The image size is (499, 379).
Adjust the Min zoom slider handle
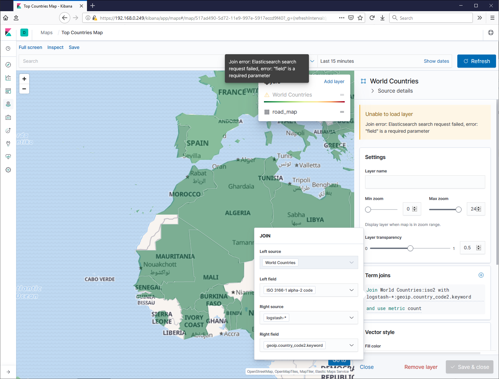(x=368, y=210)
